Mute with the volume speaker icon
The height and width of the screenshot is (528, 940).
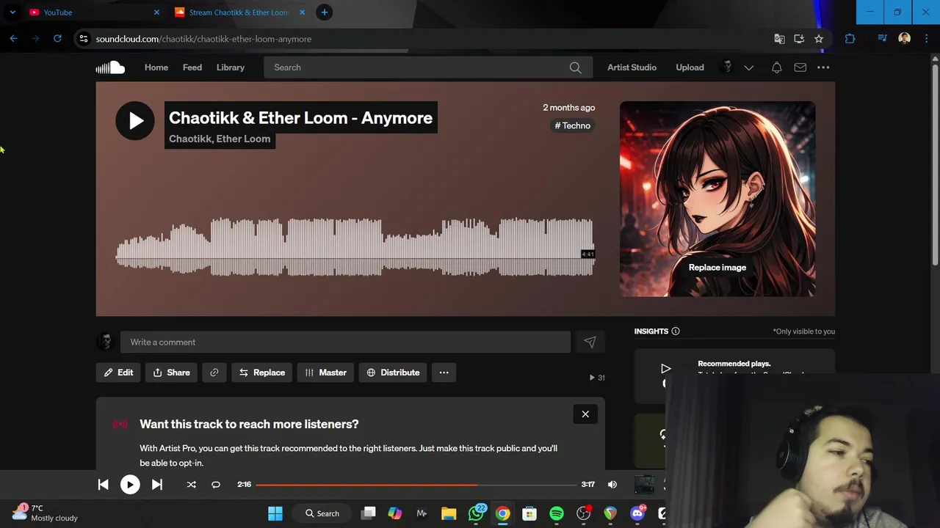coord(612,484)
